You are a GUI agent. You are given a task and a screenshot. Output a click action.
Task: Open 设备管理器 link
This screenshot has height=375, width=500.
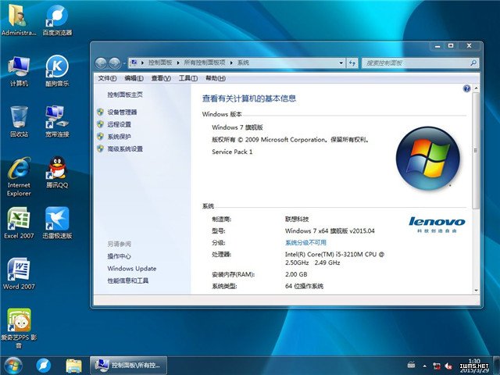point(122,112)
